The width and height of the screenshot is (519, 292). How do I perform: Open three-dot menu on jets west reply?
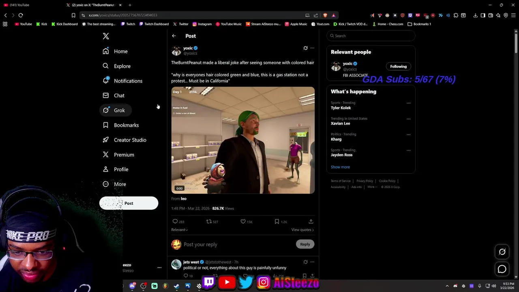[x=312, y=262]
